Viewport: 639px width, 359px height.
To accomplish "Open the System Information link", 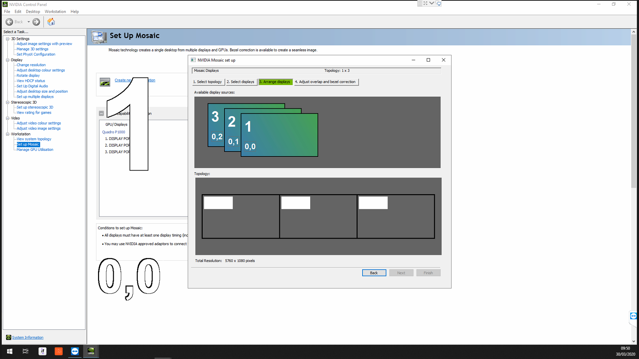I will (28, 338).
